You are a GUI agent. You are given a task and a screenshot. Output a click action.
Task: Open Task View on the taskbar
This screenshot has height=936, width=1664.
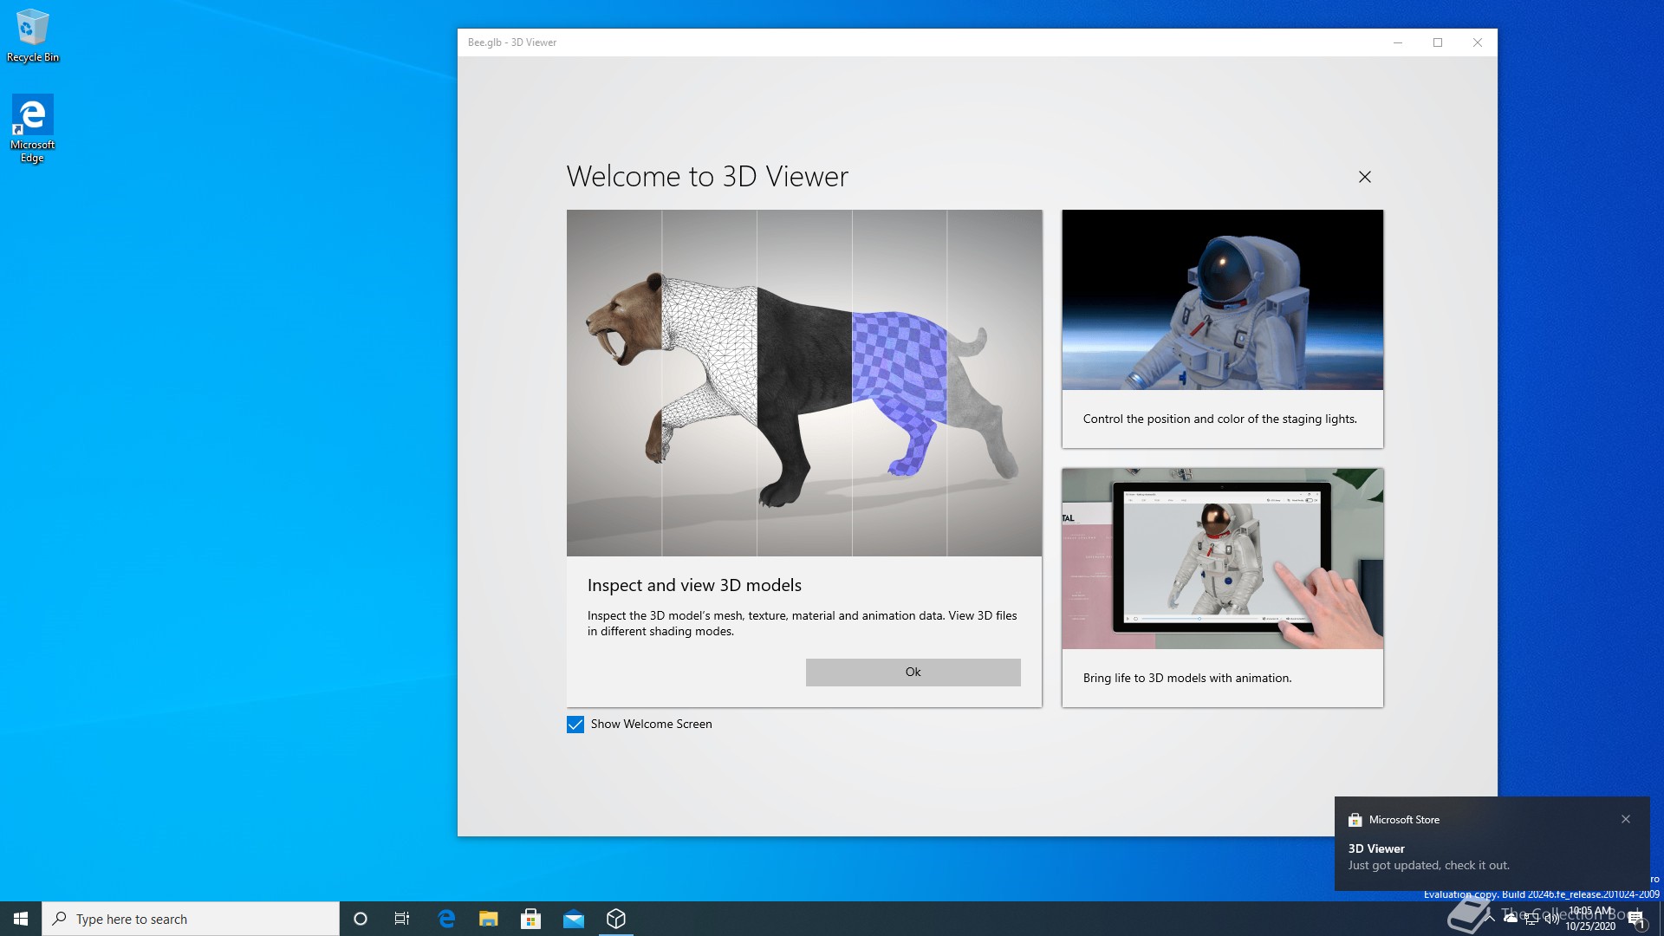coord(402,919)
